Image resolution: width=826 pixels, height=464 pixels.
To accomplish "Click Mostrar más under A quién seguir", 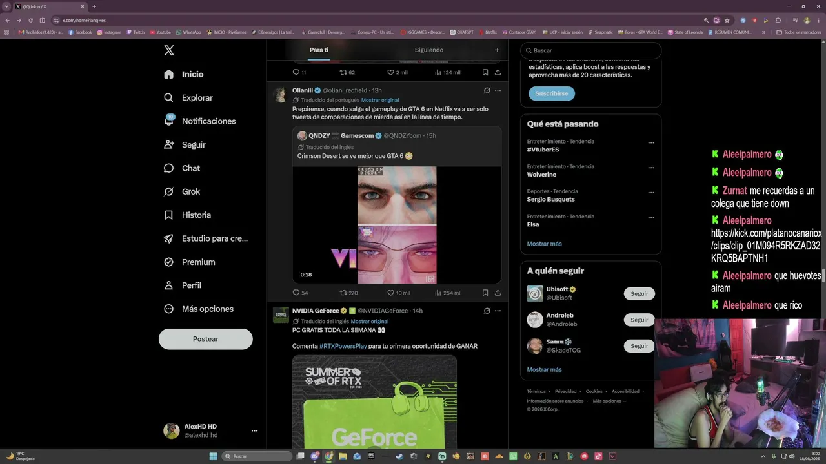I will [545, 369].
